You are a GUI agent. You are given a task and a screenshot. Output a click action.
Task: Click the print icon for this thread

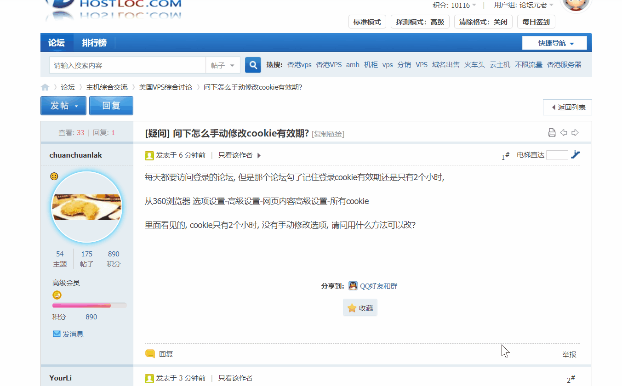pos(552,133)
